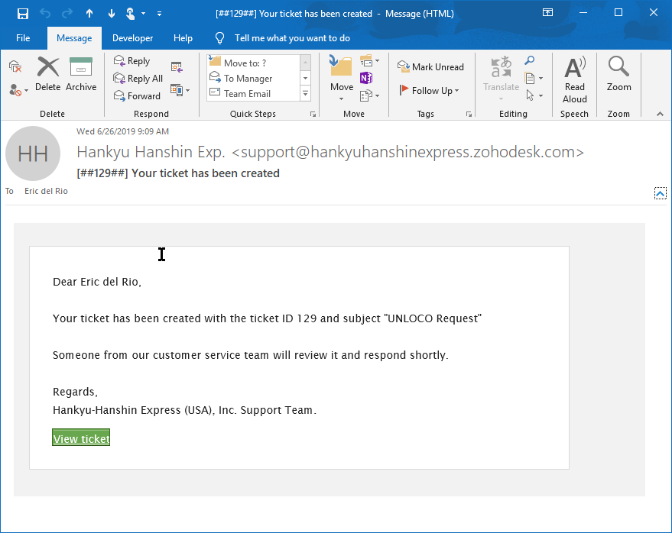Select the Message tab
The height and width of the screenshot is (533, 672).
[74, 38]
